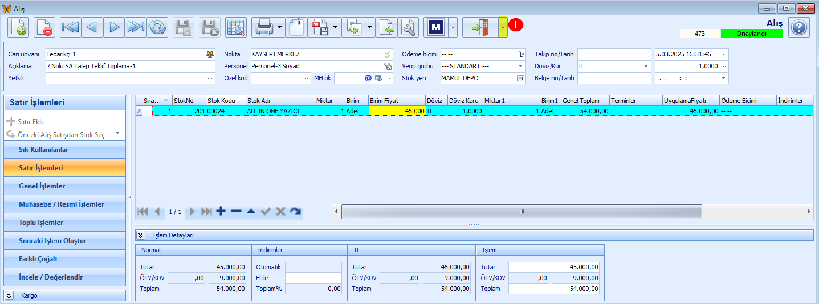Viewport: 819px width, 304px height.
Task: Click the up triangle edit icon in grid navigator
Action: (x=251, y=211)
